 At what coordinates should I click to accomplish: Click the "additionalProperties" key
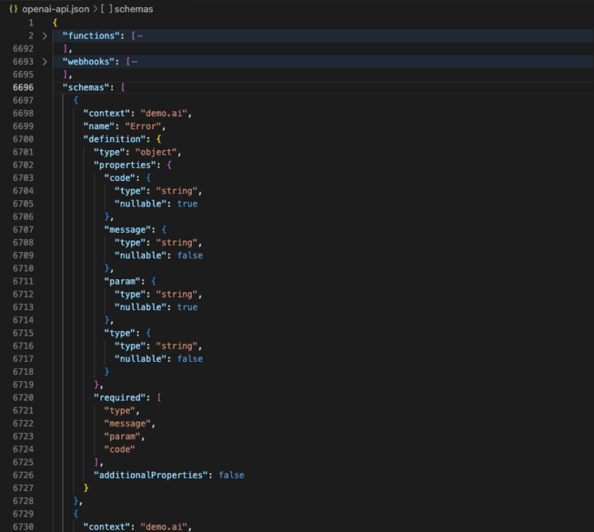click(151, 476)
